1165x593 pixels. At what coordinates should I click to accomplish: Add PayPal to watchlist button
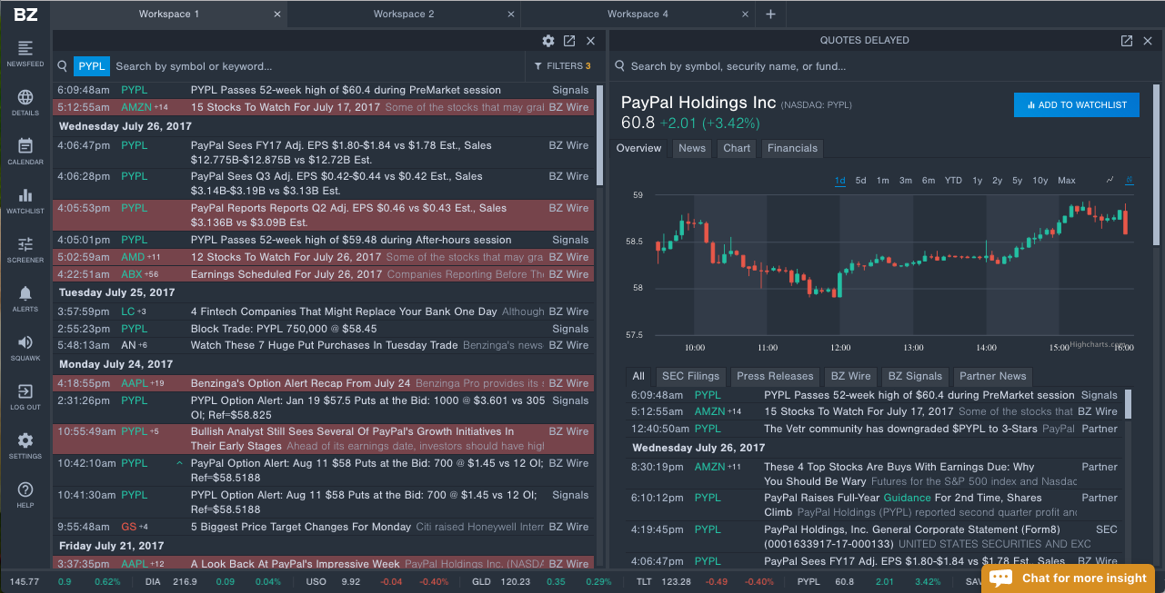click(1077, 105)
